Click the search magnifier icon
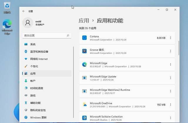 click(x=68, y=35)
